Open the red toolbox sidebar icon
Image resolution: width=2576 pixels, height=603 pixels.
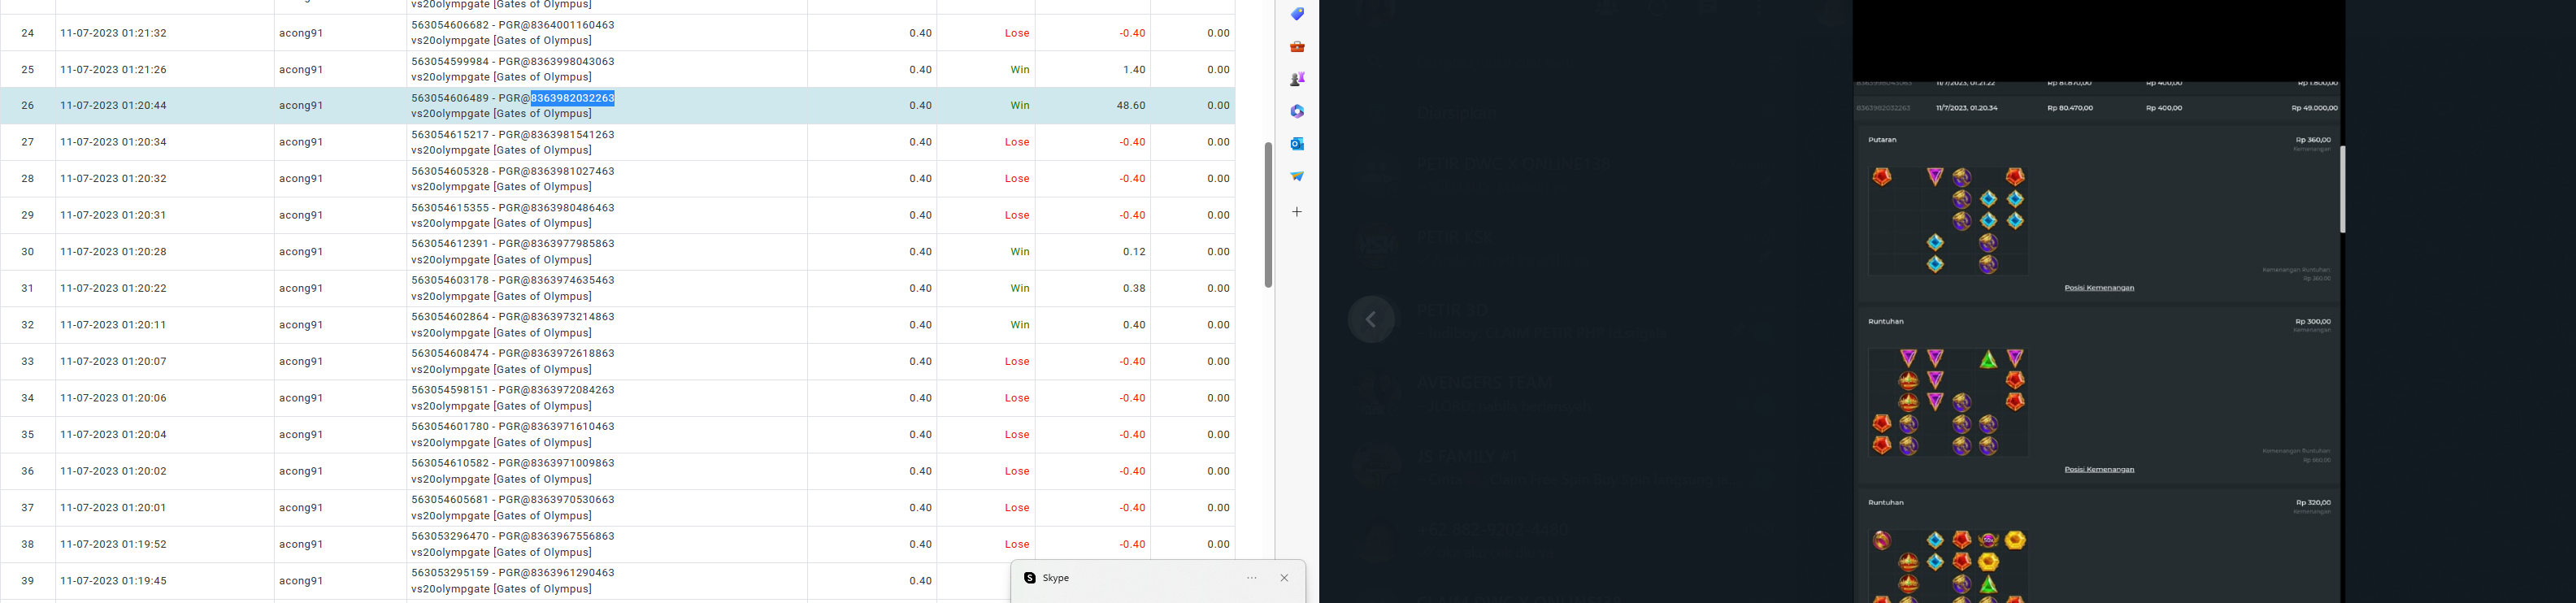click(1297, 47)
